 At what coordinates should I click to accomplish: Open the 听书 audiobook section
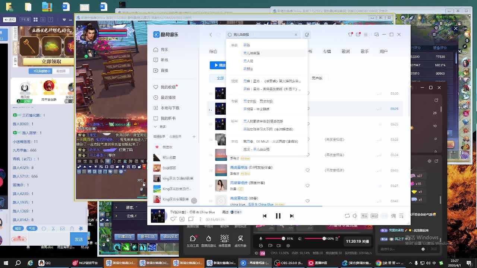(161, 60)
